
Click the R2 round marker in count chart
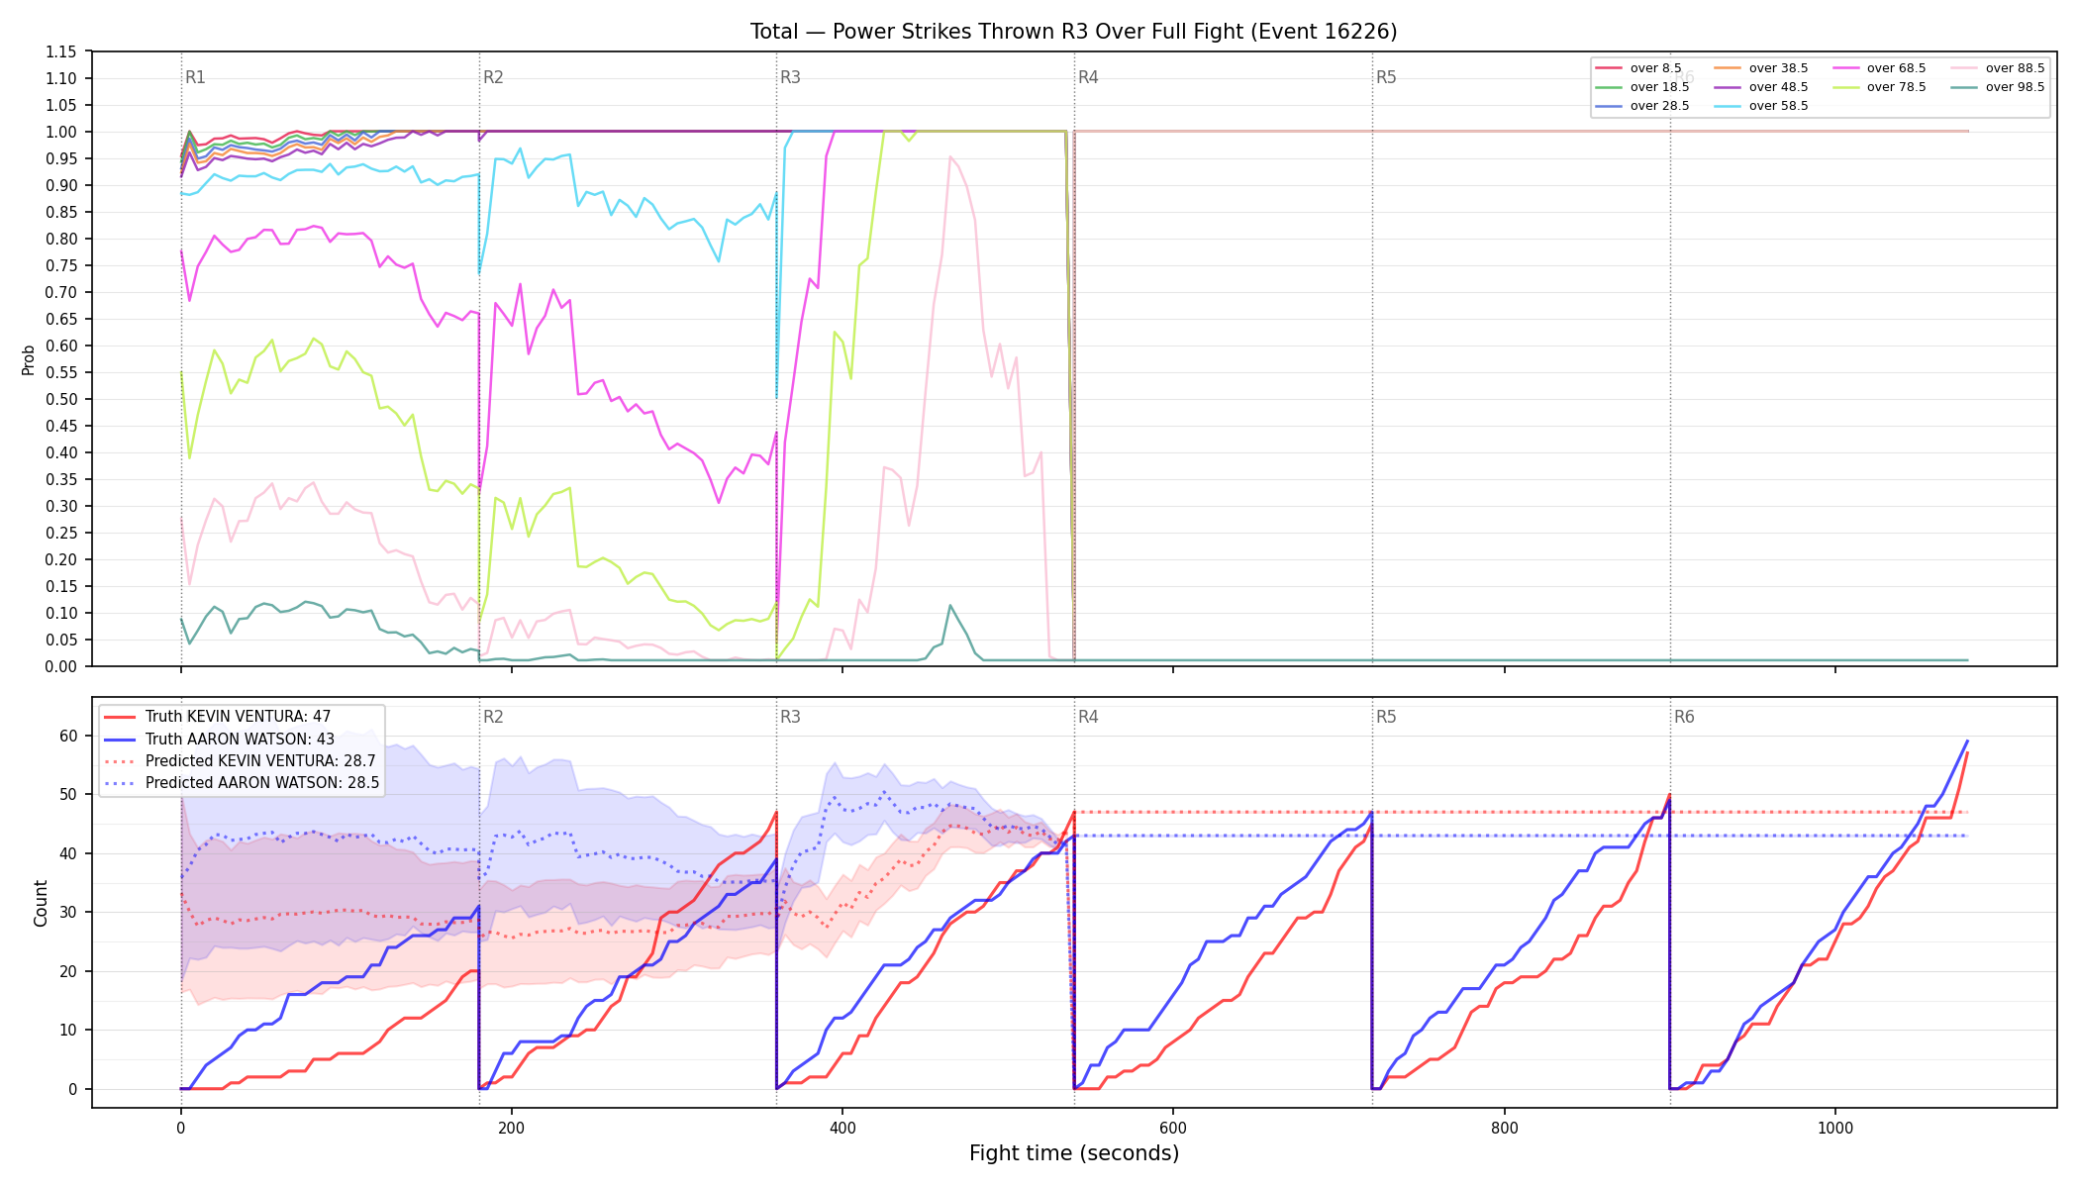pyautogui.click(x=493, y=717)
